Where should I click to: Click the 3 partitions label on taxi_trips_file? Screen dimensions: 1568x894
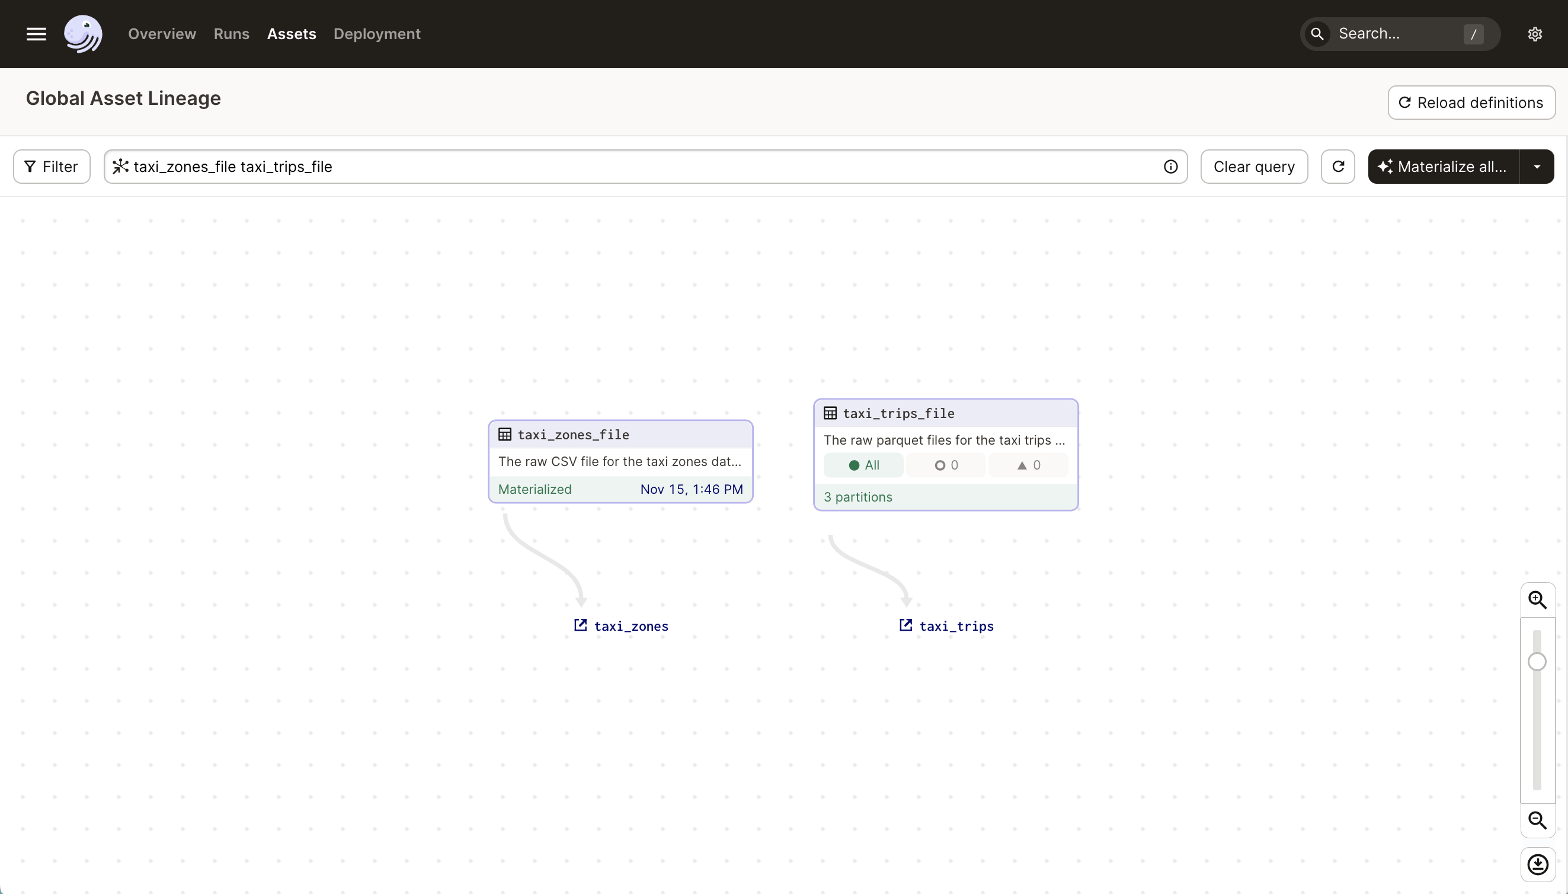(x=857, y=497)
